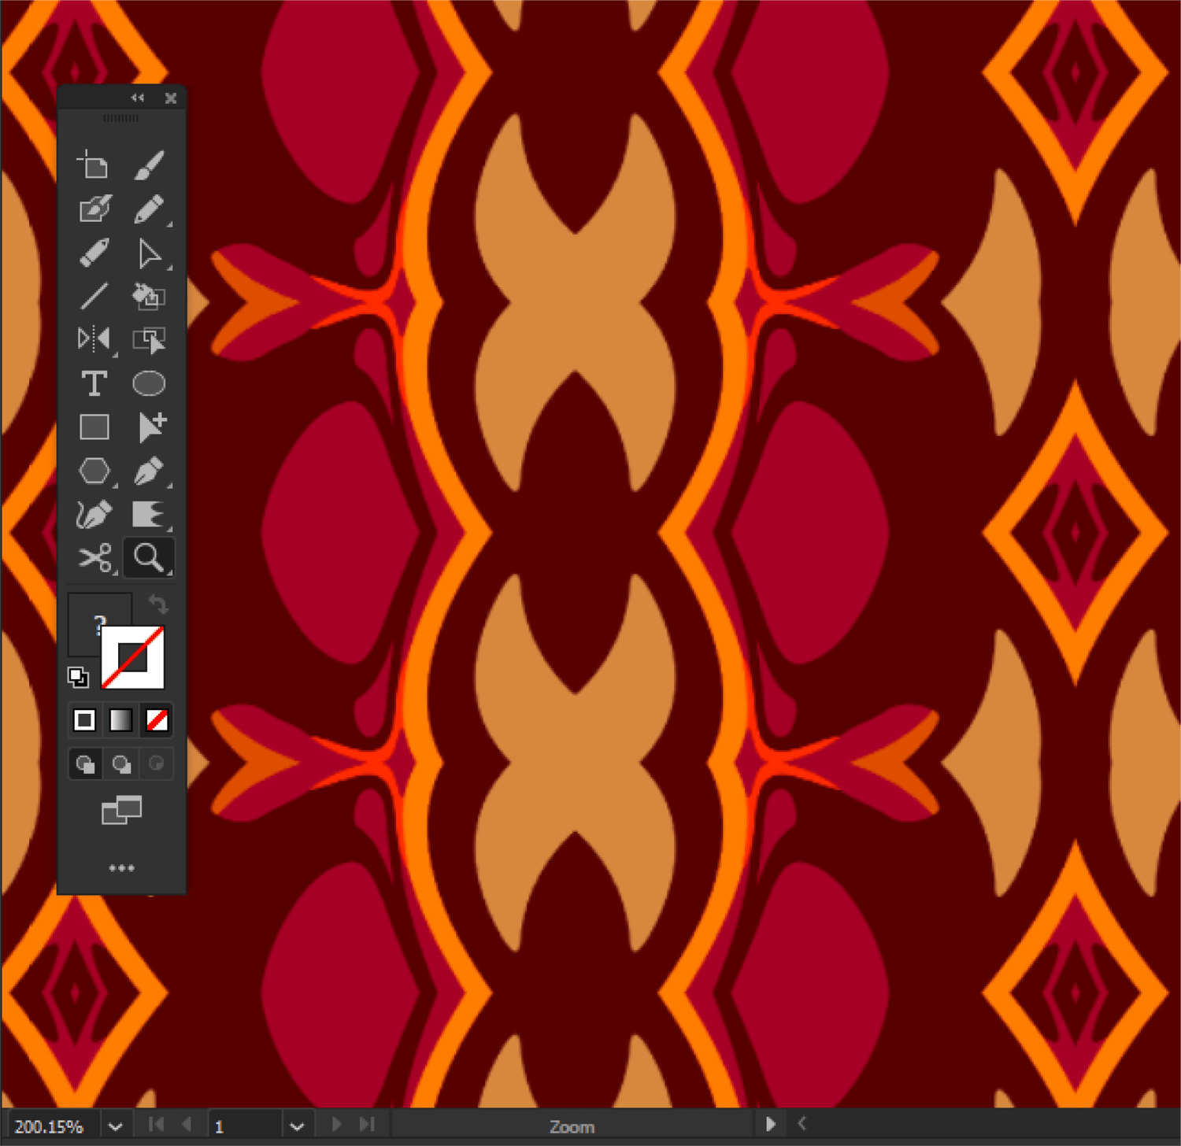Select the Paintbrush tool
1181x1146 pixels.
point(149,165)
